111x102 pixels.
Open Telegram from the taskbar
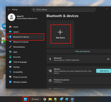61,99
